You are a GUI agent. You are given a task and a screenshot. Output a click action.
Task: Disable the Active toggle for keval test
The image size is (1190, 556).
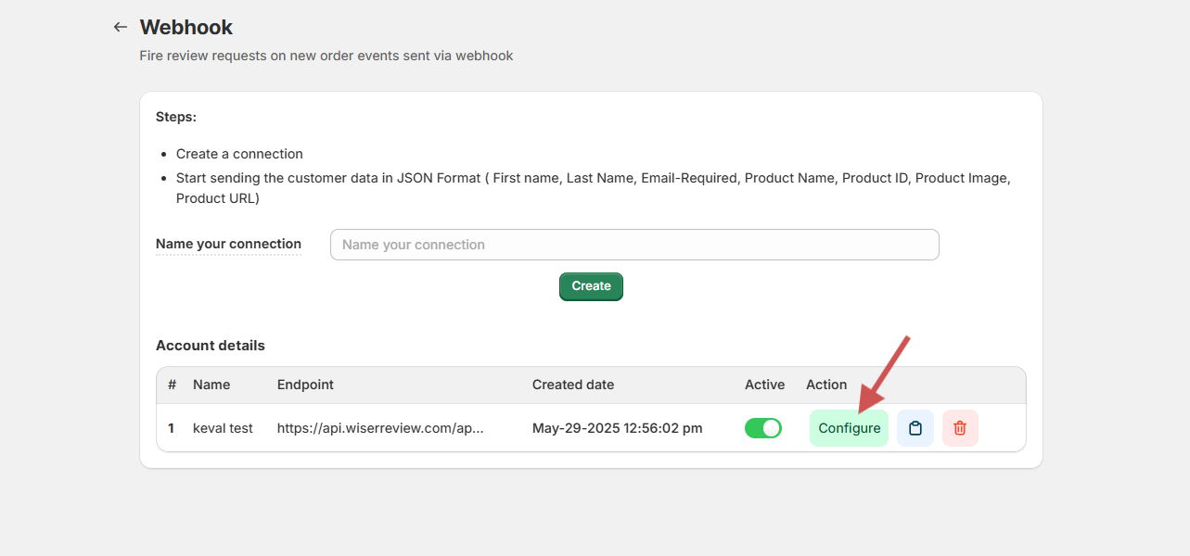[x=762, y=428]
